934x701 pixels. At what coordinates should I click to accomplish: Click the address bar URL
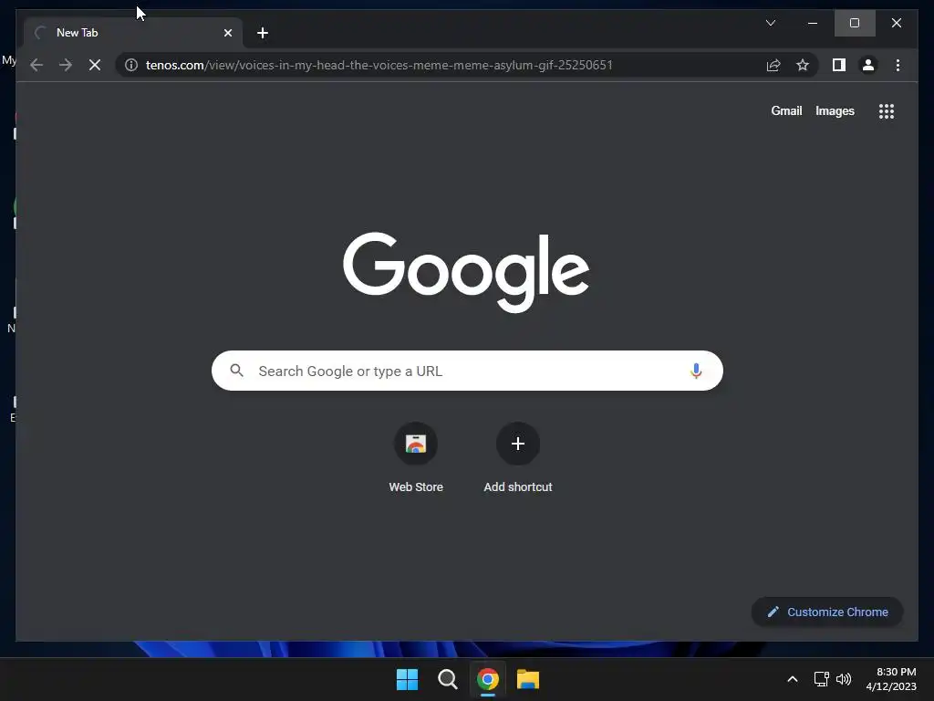[379, 65]
